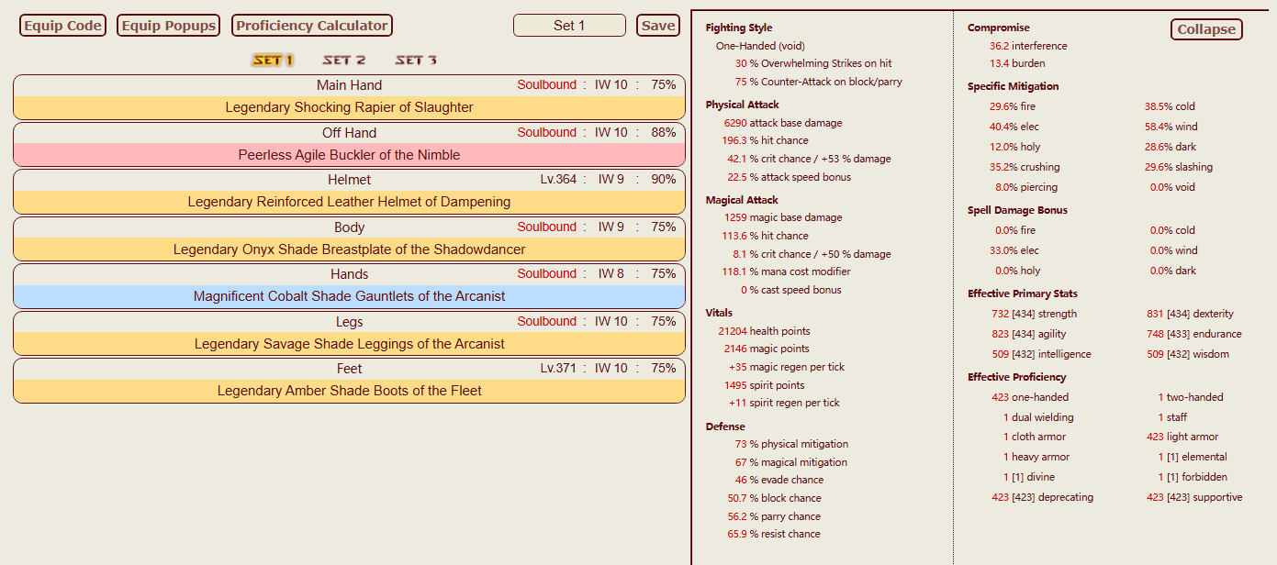
Task: Select Legendary Shocking Rapier of Slaughter
Action: [x=349, y=107]
